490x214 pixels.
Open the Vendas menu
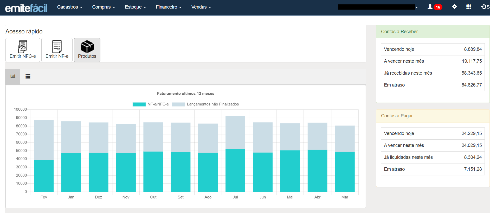(201, 7)
